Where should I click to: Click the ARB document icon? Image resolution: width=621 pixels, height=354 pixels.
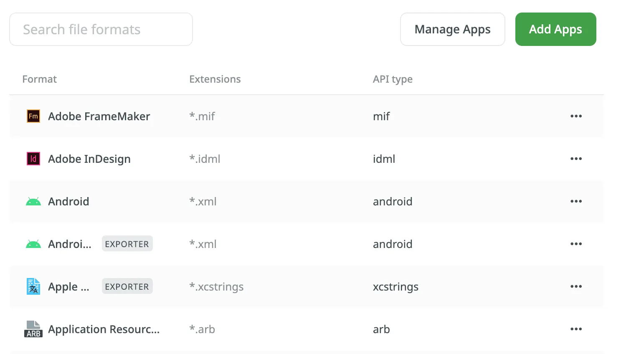33,329
